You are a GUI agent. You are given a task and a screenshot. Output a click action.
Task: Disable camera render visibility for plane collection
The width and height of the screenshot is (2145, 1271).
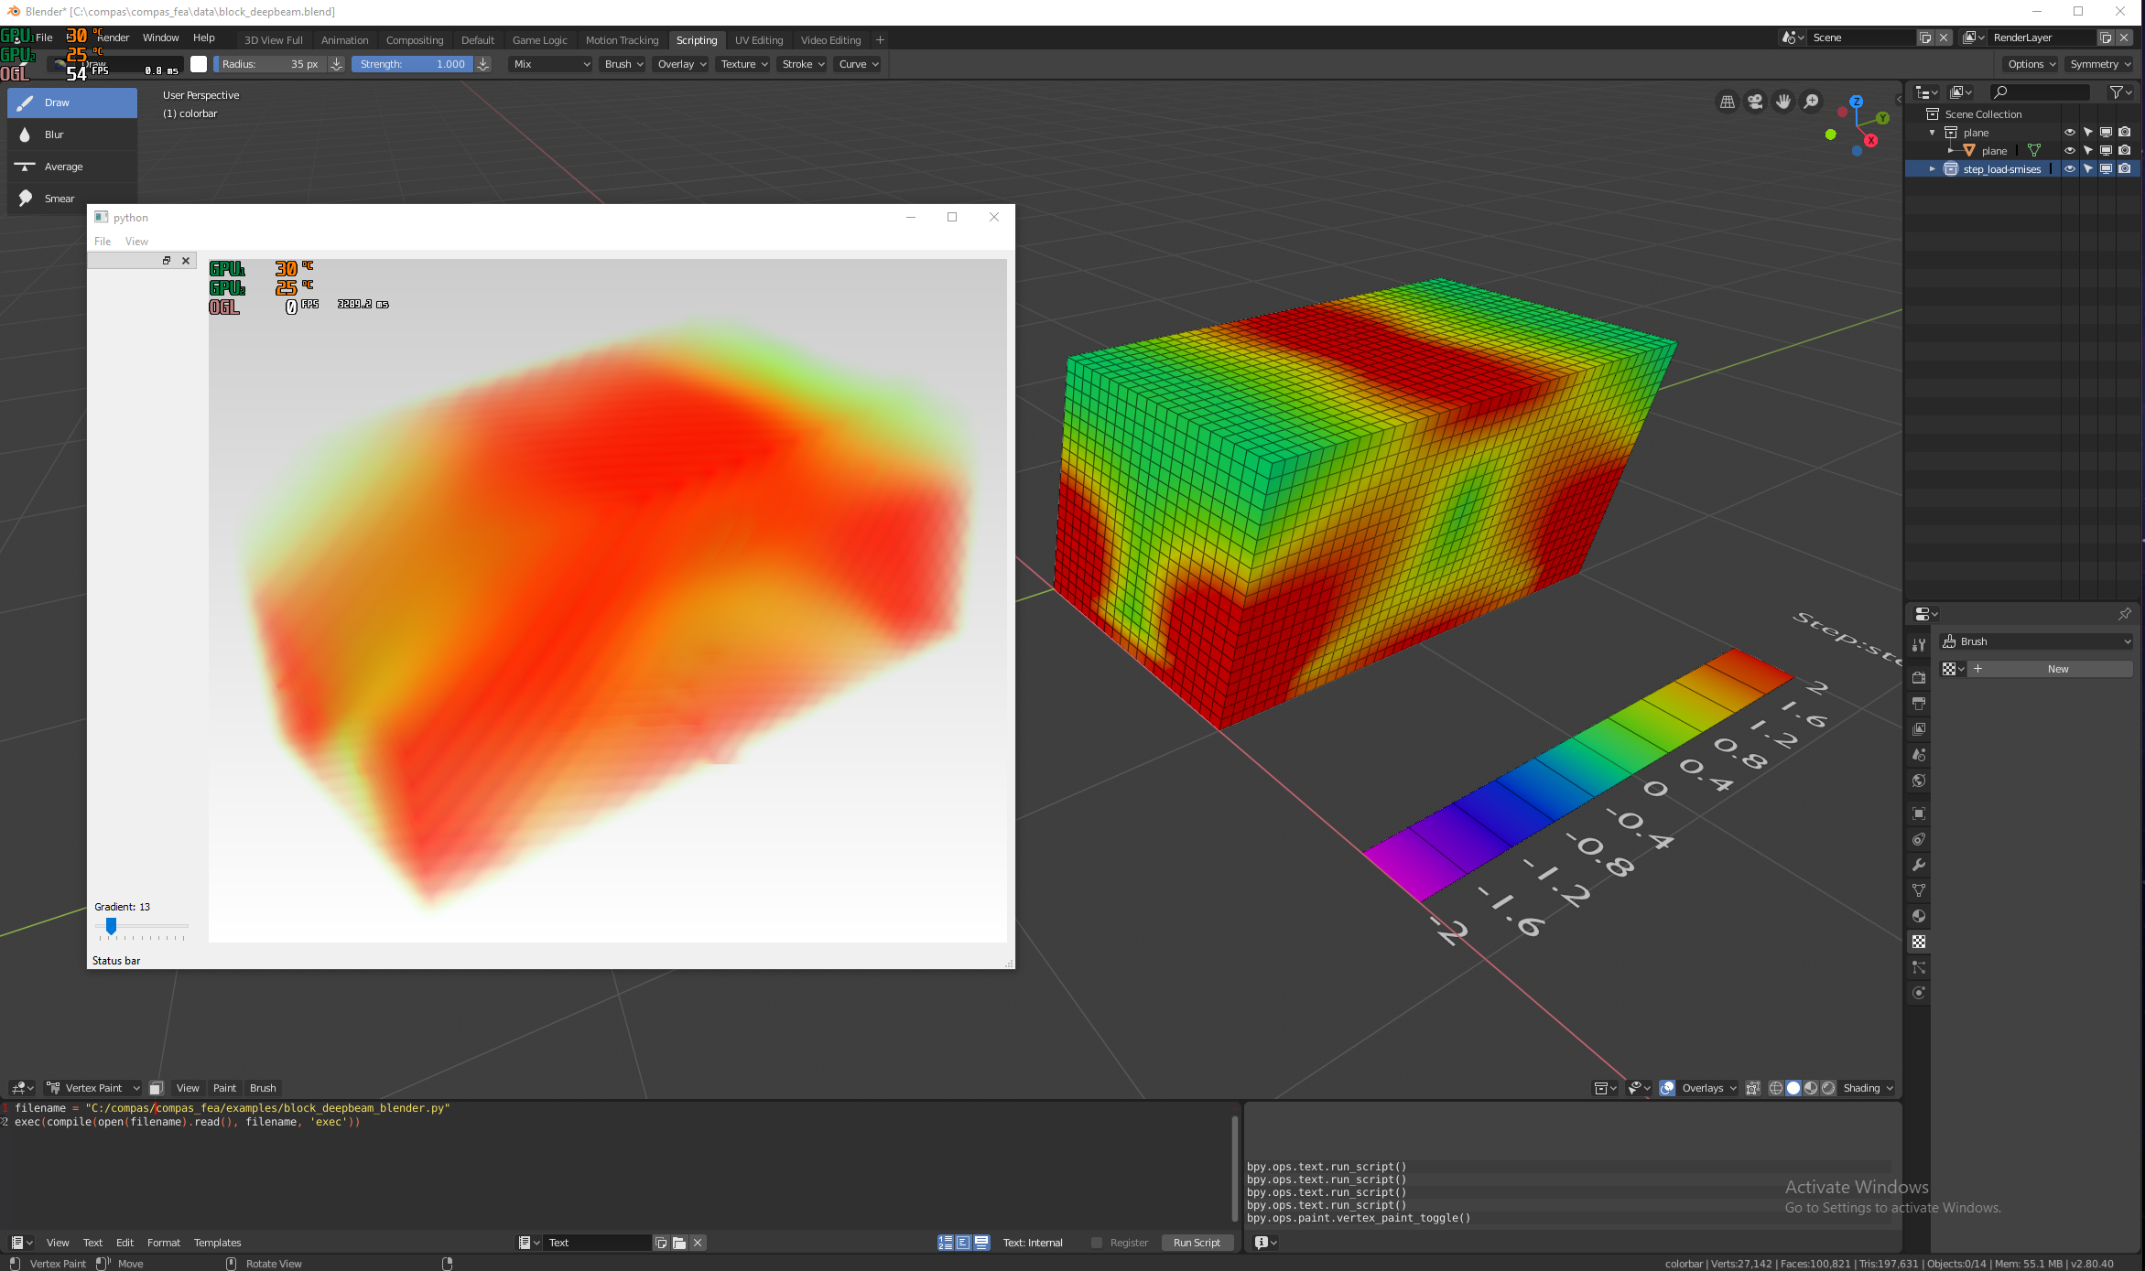click(2125, 132)
